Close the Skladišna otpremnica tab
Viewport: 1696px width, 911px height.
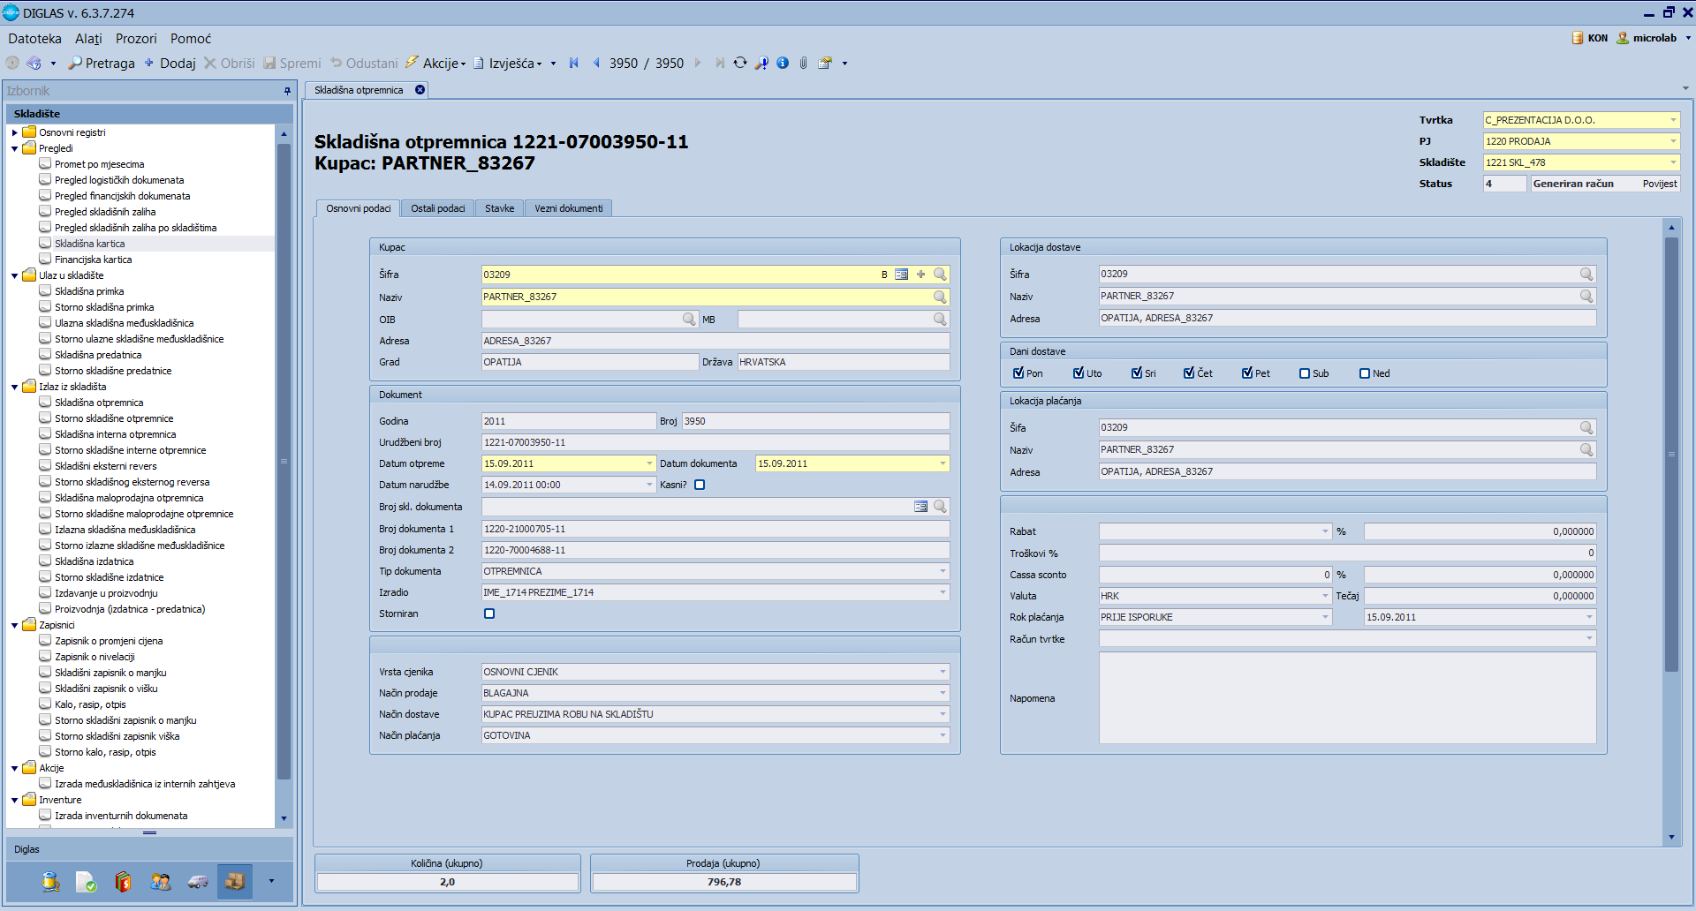420,90
